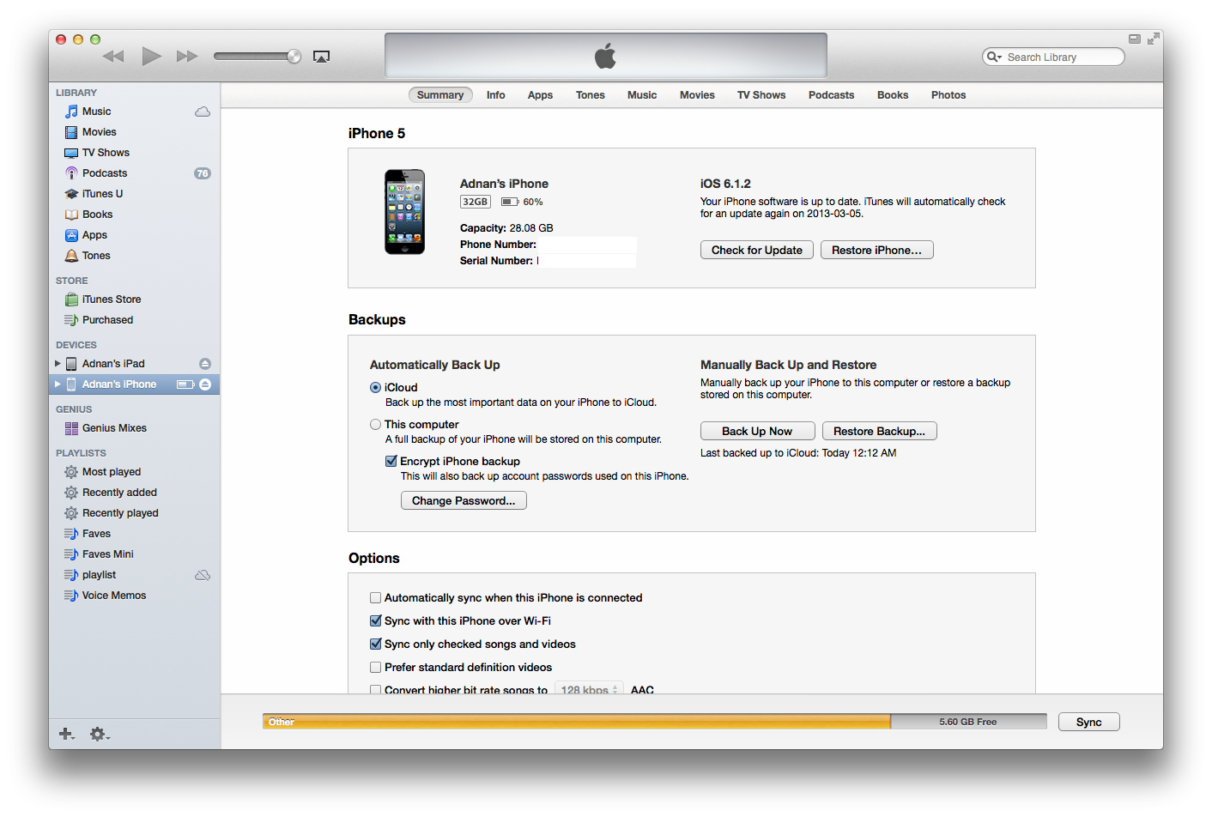
Task: Enable Prefer standard definition videos
Action: (x=375, y=668)
